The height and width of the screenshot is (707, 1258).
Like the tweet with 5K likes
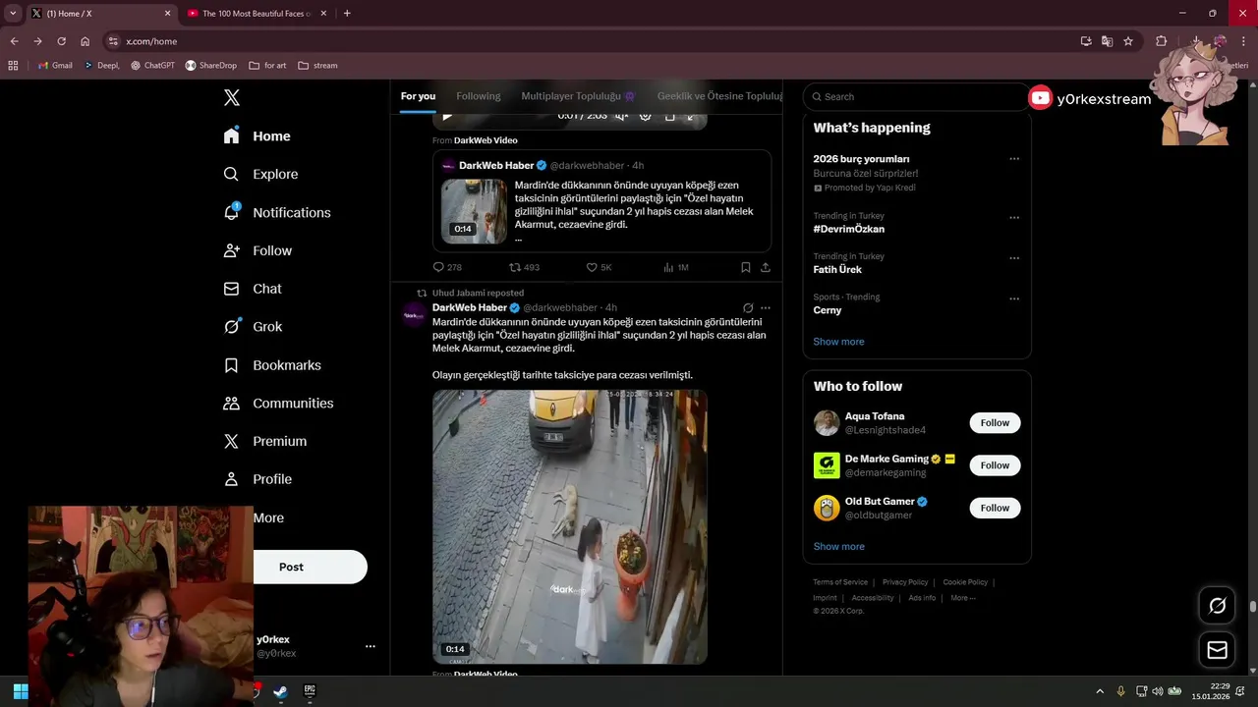point(599,267)
